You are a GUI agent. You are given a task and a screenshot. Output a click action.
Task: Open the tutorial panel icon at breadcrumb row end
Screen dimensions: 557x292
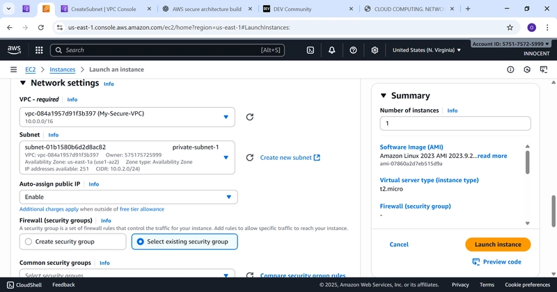click(x=544, y=70)
